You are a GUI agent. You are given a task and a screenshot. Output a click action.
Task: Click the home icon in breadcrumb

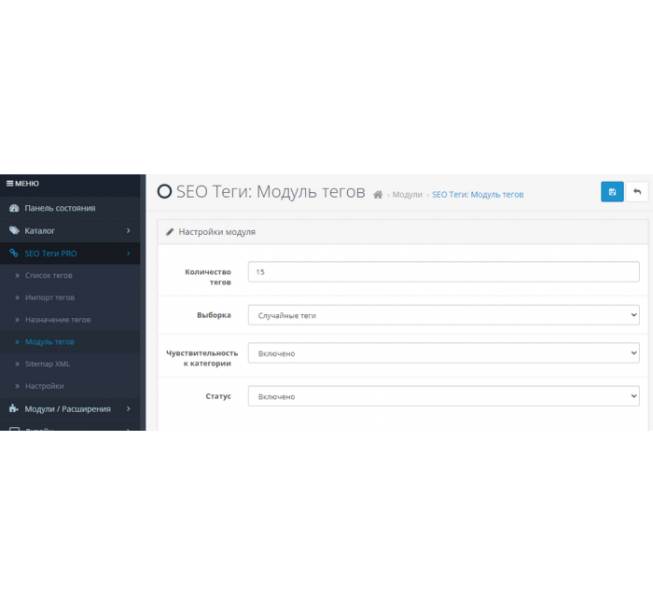(x=378, y=194)
